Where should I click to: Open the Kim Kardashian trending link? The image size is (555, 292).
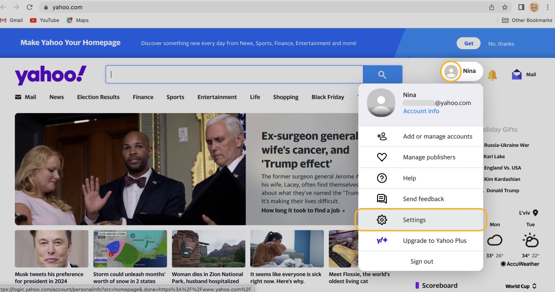click(502, 179)
